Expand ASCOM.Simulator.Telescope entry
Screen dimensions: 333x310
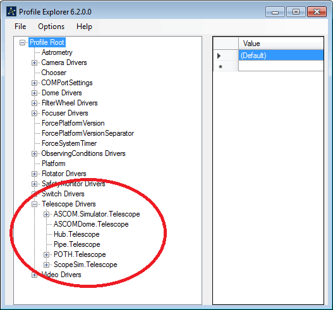46,214
